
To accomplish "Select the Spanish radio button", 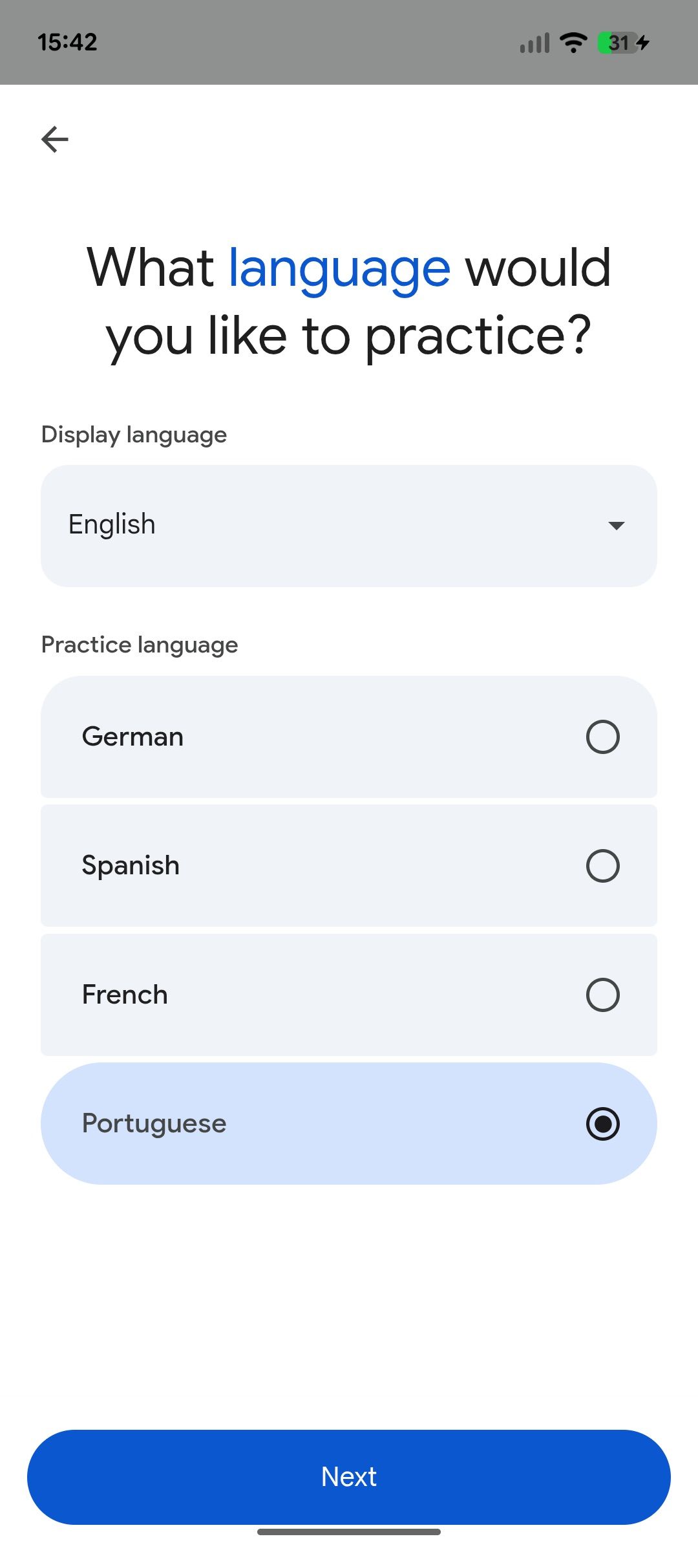I will [602, 865].
